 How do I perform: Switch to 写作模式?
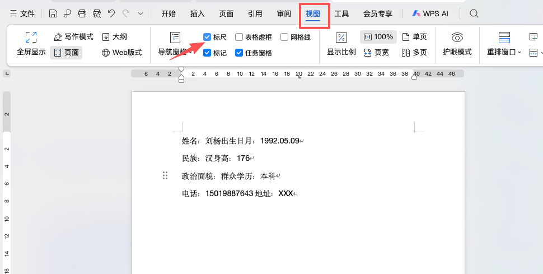click(73, 37)
